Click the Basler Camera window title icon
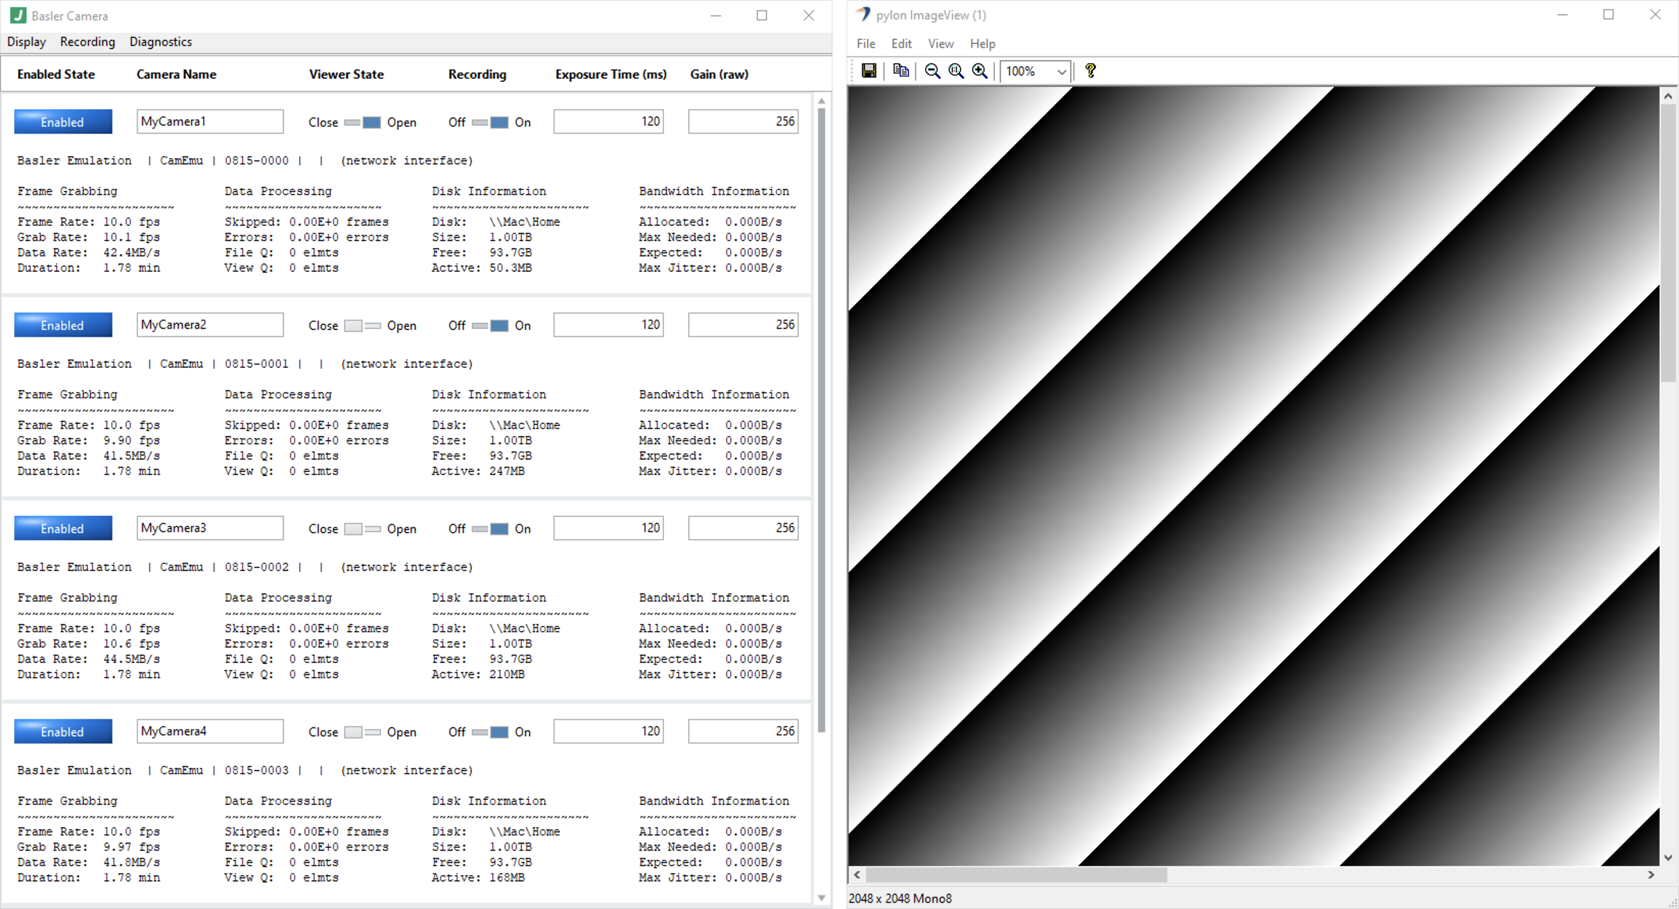This screenshot has height=909, width=1679. point(17,15)
